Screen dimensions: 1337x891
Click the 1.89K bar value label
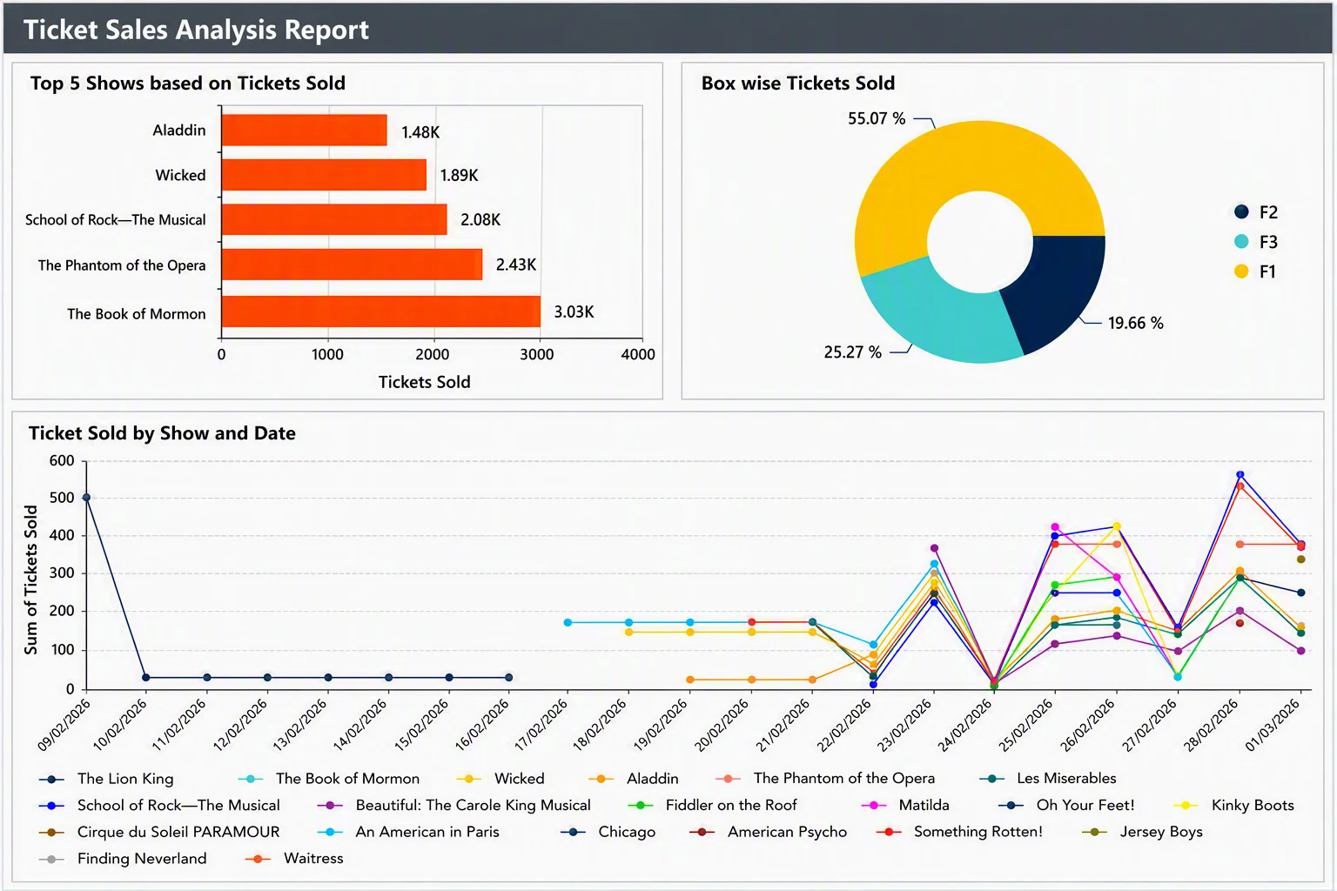pyautogui.click(x=460, y=175)
